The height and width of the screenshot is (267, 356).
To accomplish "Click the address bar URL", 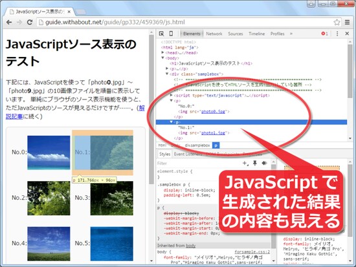I will point(115,22).
